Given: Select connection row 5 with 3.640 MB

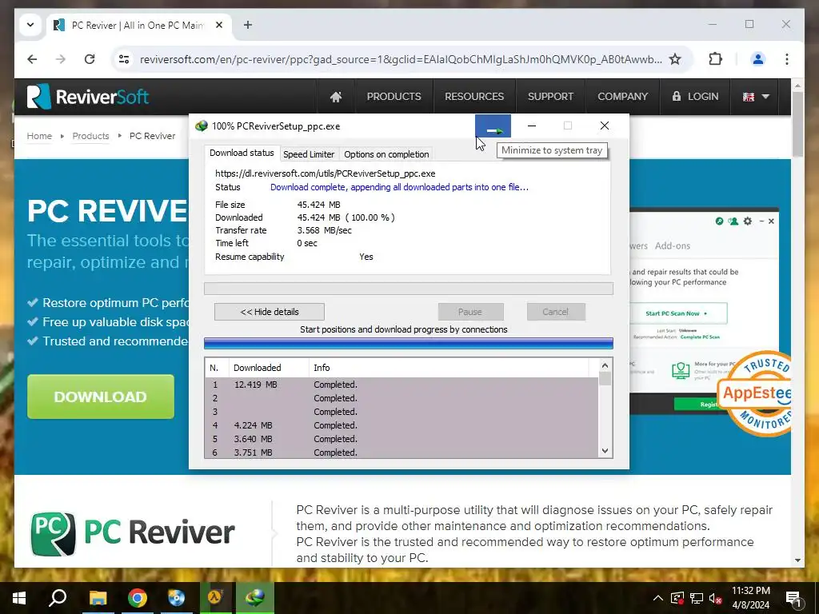Looking at the screenshot, I should click(x=402, y=439).
